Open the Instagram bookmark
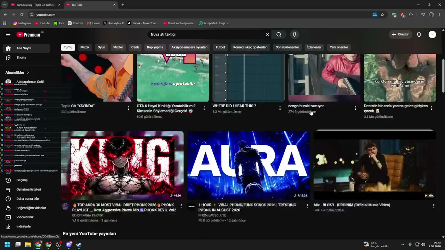 22,23
